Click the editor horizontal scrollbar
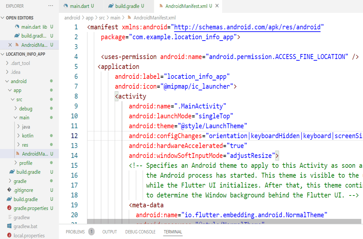363x239 pixels. 224,222
